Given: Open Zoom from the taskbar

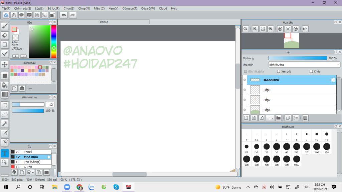Looking at the screenshot, I should [x=67, y=187].
